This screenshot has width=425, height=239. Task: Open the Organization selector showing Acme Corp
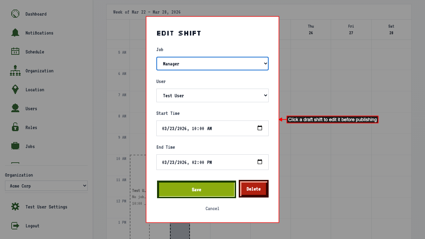click(46, 186)
